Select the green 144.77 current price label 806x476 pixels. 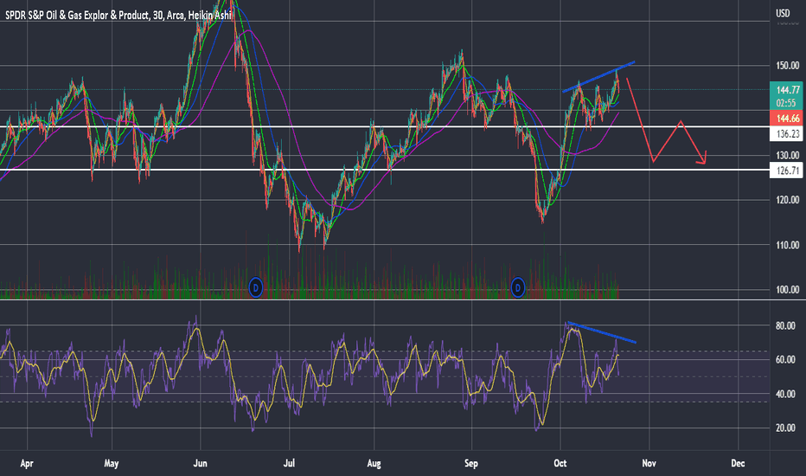click(788, 90)
